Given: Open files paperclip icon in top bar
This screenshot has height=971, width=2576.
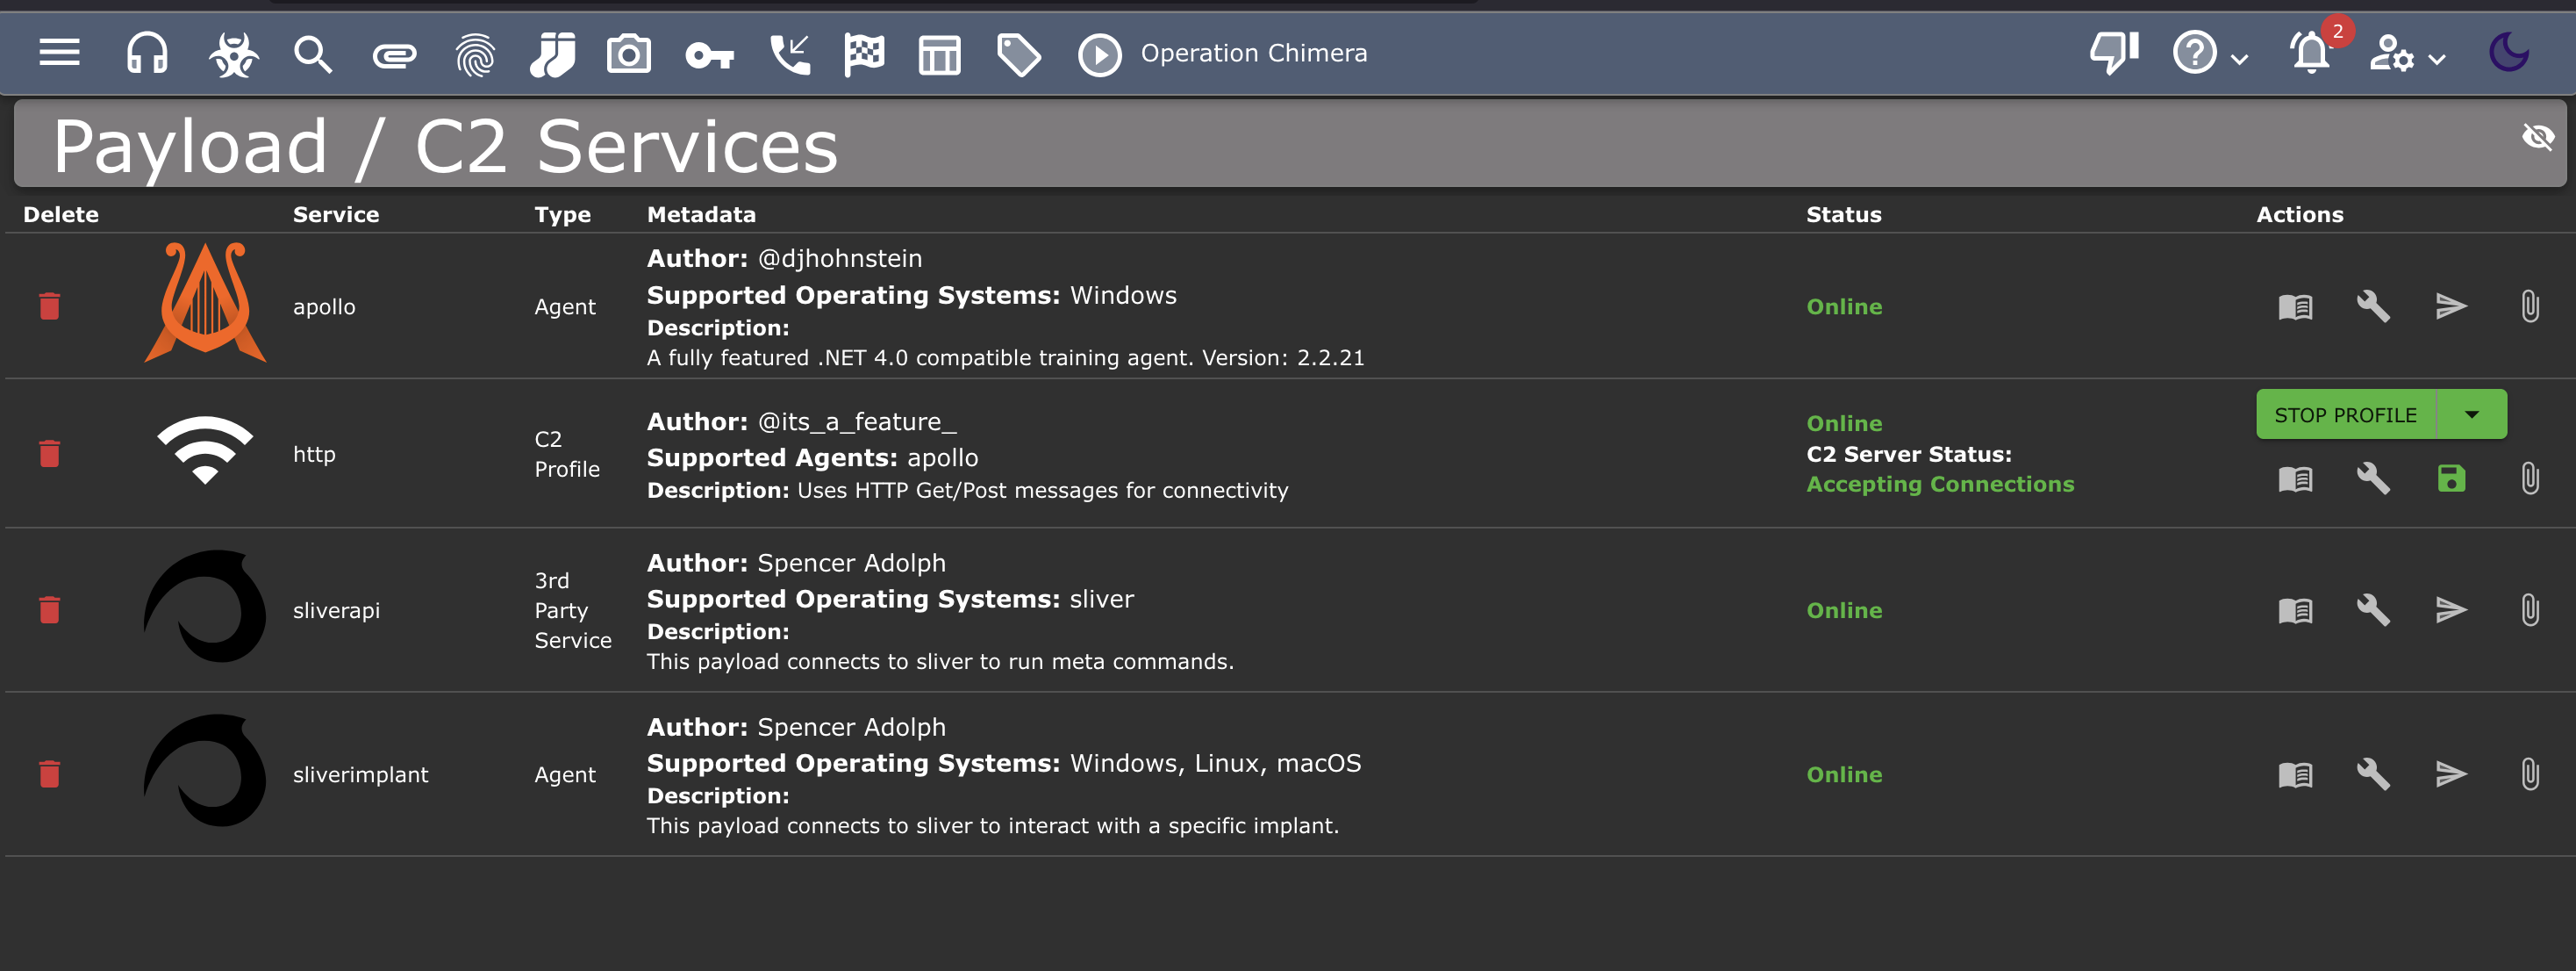Looking at the screenshot, I should tap(394, 55).
